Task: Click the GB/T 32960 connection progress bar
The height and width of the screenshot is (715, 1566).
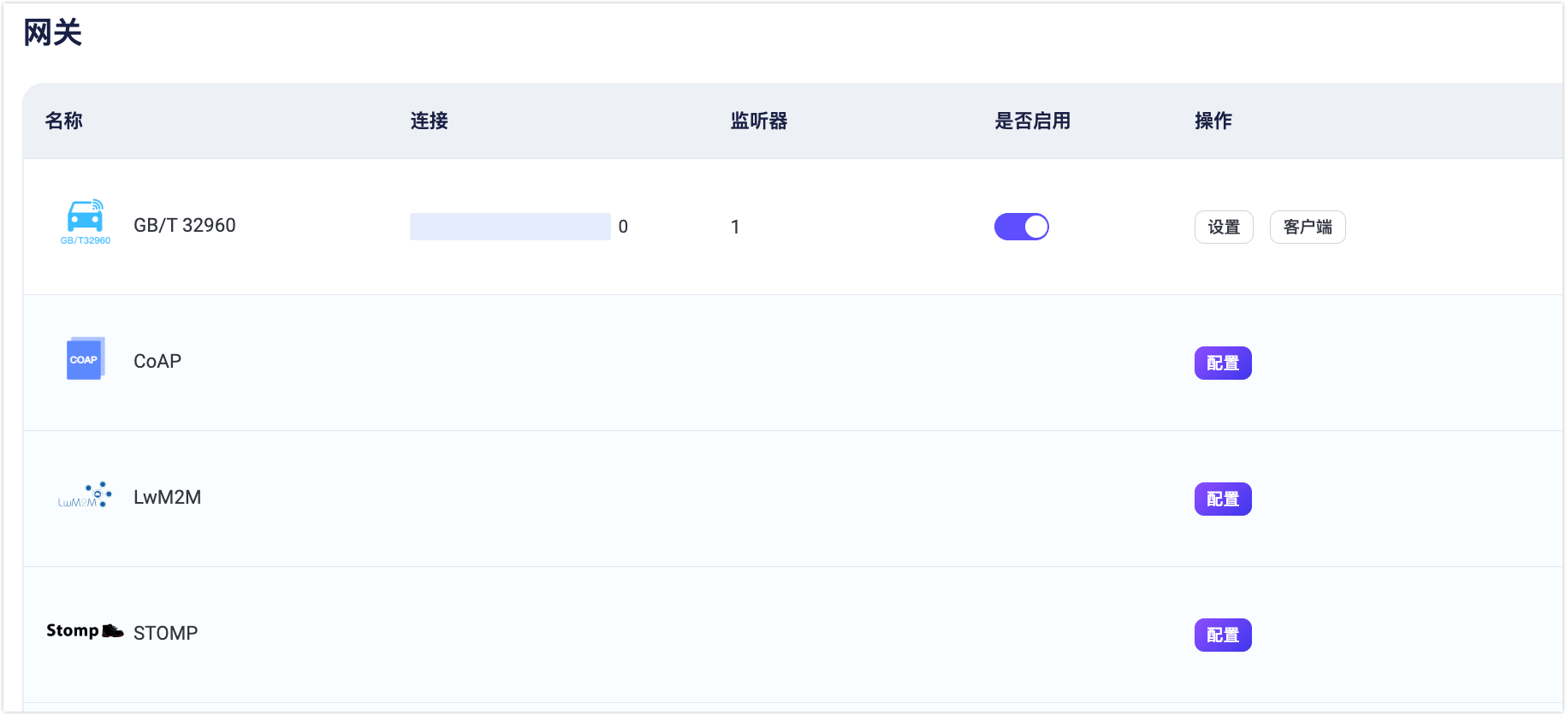Action: pos(510,227)
